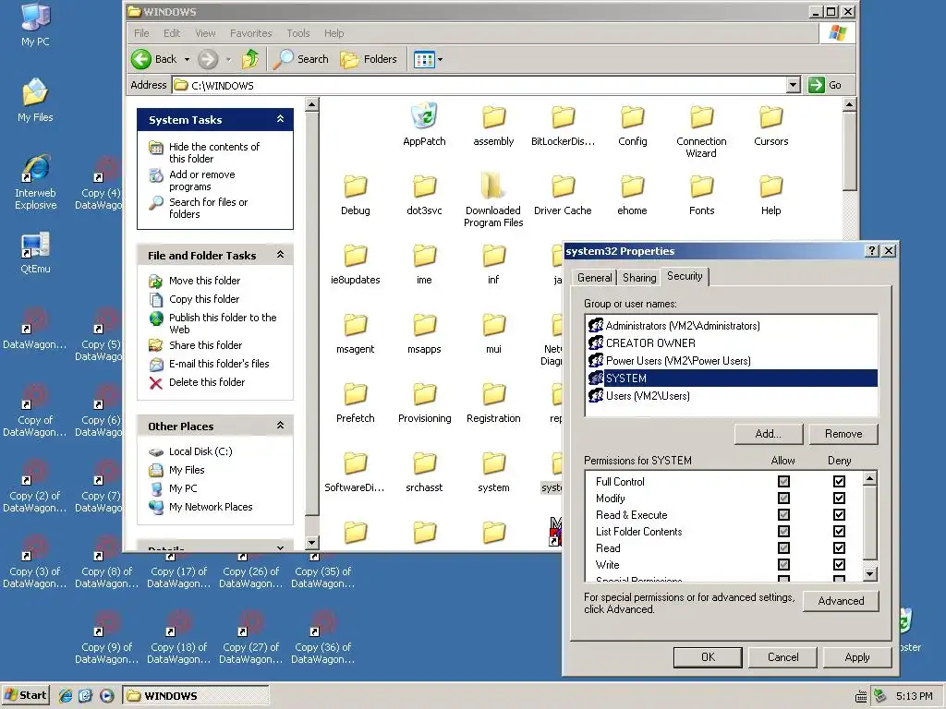Toggle the Folders pane button
This screenshot has height=709, width=946.
click(x=369, y=59)
